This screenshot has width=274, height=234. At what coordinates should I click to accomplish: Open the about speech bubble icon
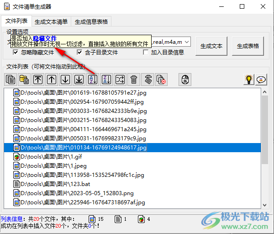pyautogui.click(x=261, y=80)
